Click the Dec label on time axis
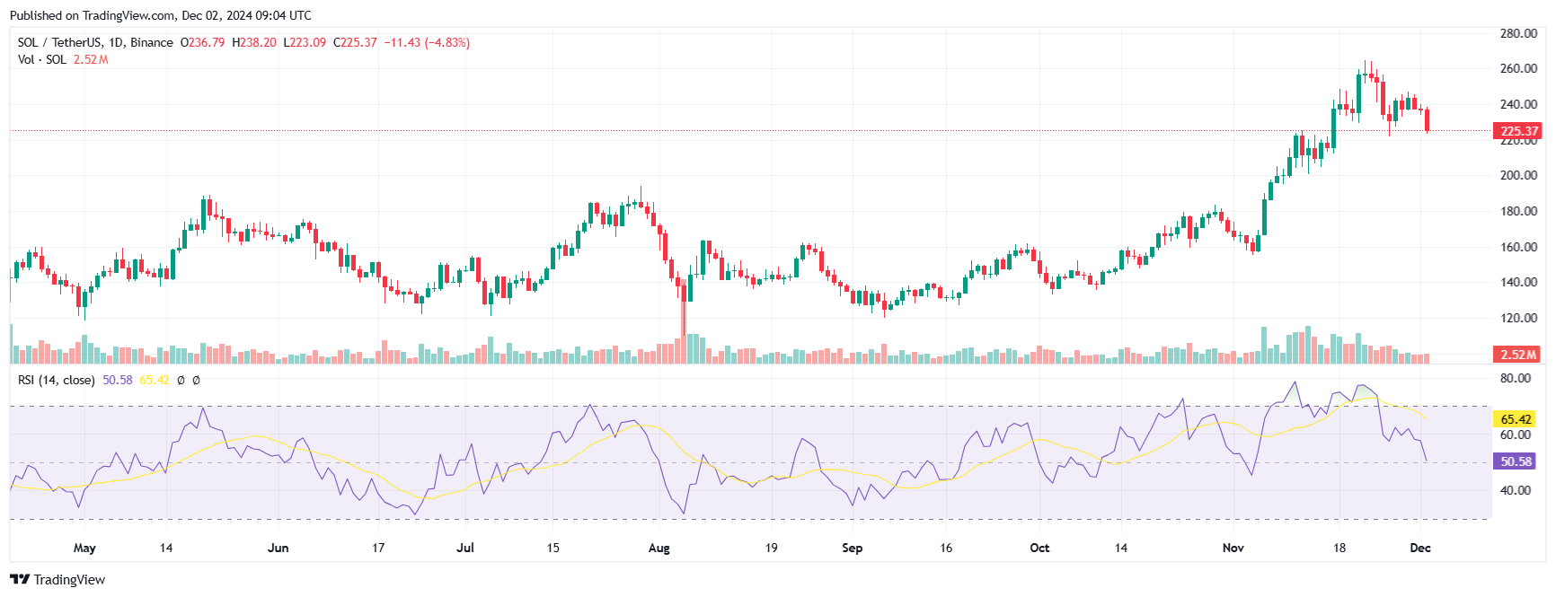 [1420, 548]
